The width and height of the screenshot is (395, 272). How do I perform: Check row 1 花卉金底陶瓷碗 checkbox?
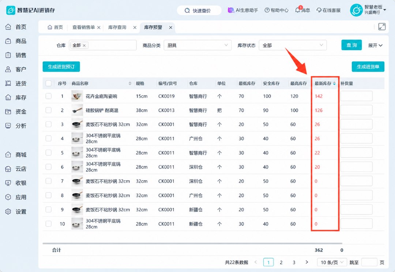(48, 96)
